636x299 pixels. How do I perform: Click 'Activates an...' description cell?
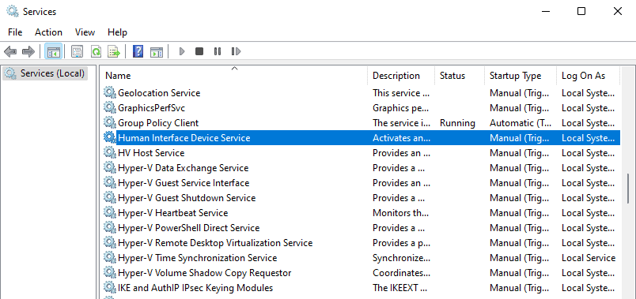[x=401, y=138]
